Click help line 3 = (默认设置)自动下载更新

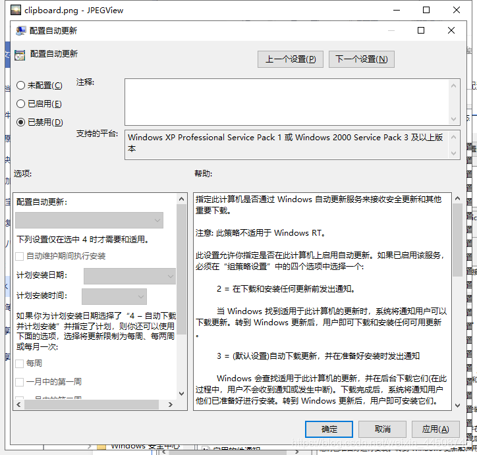click(x=318, y=356)
